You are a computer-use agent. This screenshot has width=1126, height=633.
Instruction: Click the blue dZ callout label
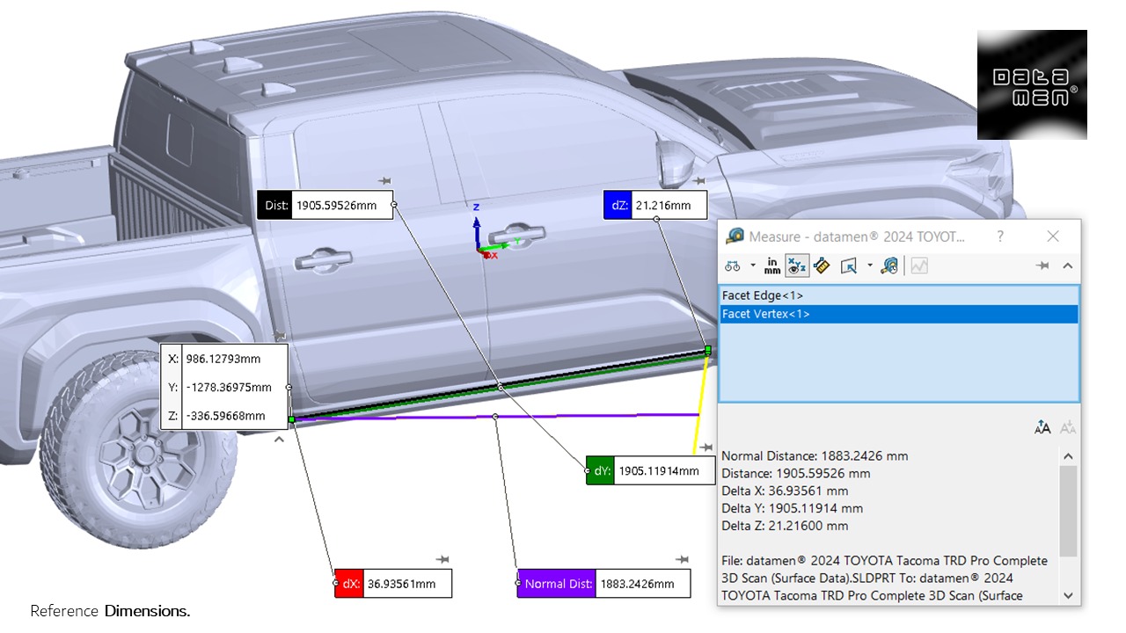point(618,206)
